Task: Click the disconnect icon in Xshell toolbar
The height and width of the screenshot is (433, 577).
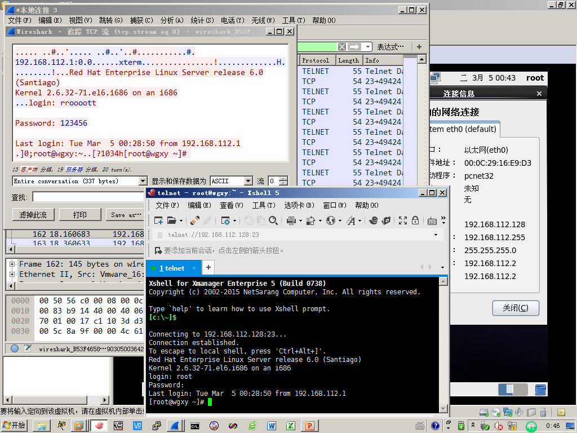Action: coord(208,220)
